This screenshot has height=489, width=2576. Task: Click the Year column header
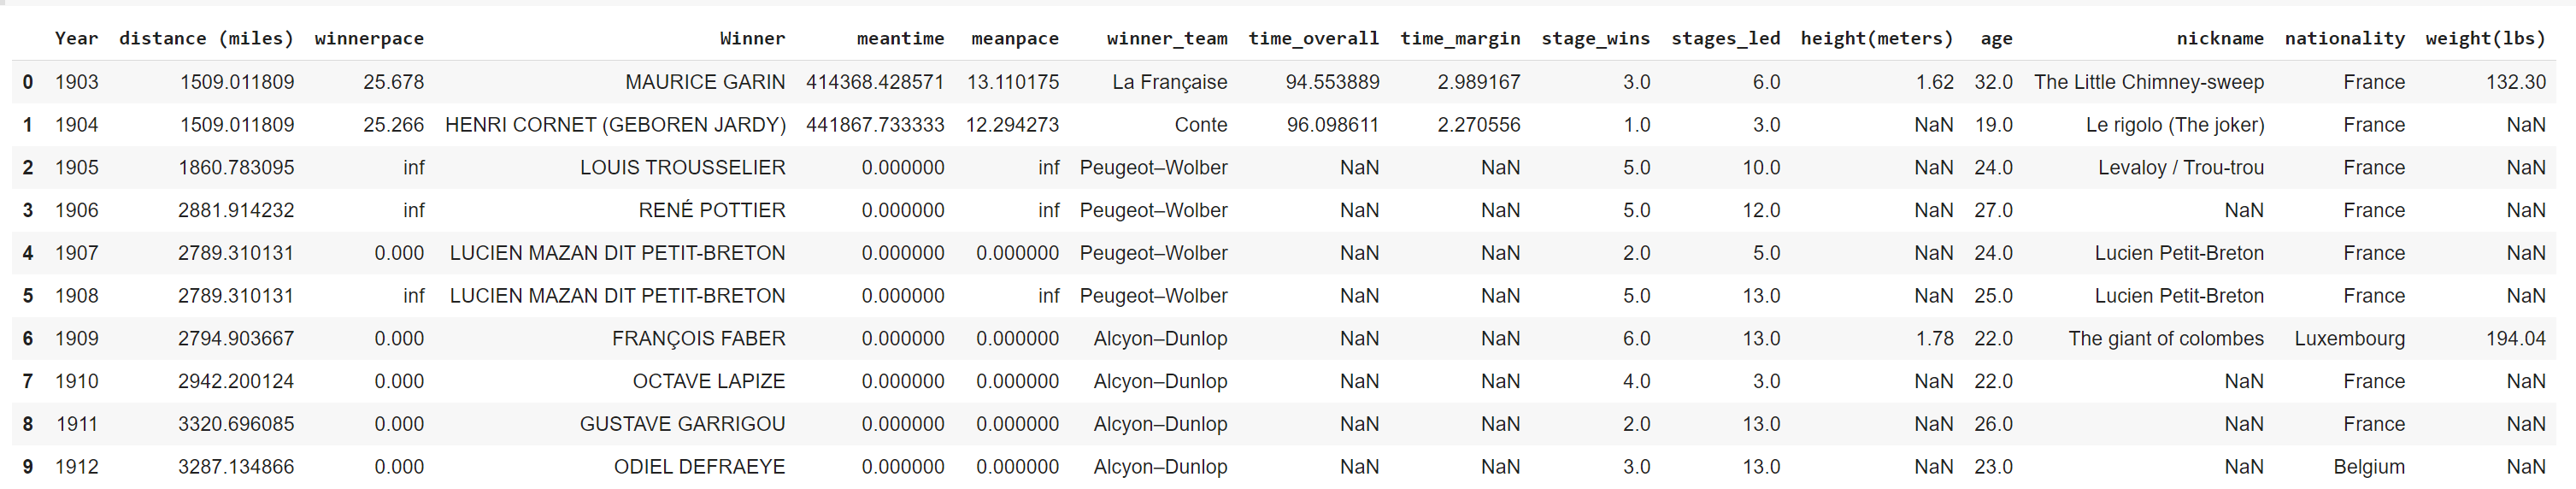tap(76, 38)
